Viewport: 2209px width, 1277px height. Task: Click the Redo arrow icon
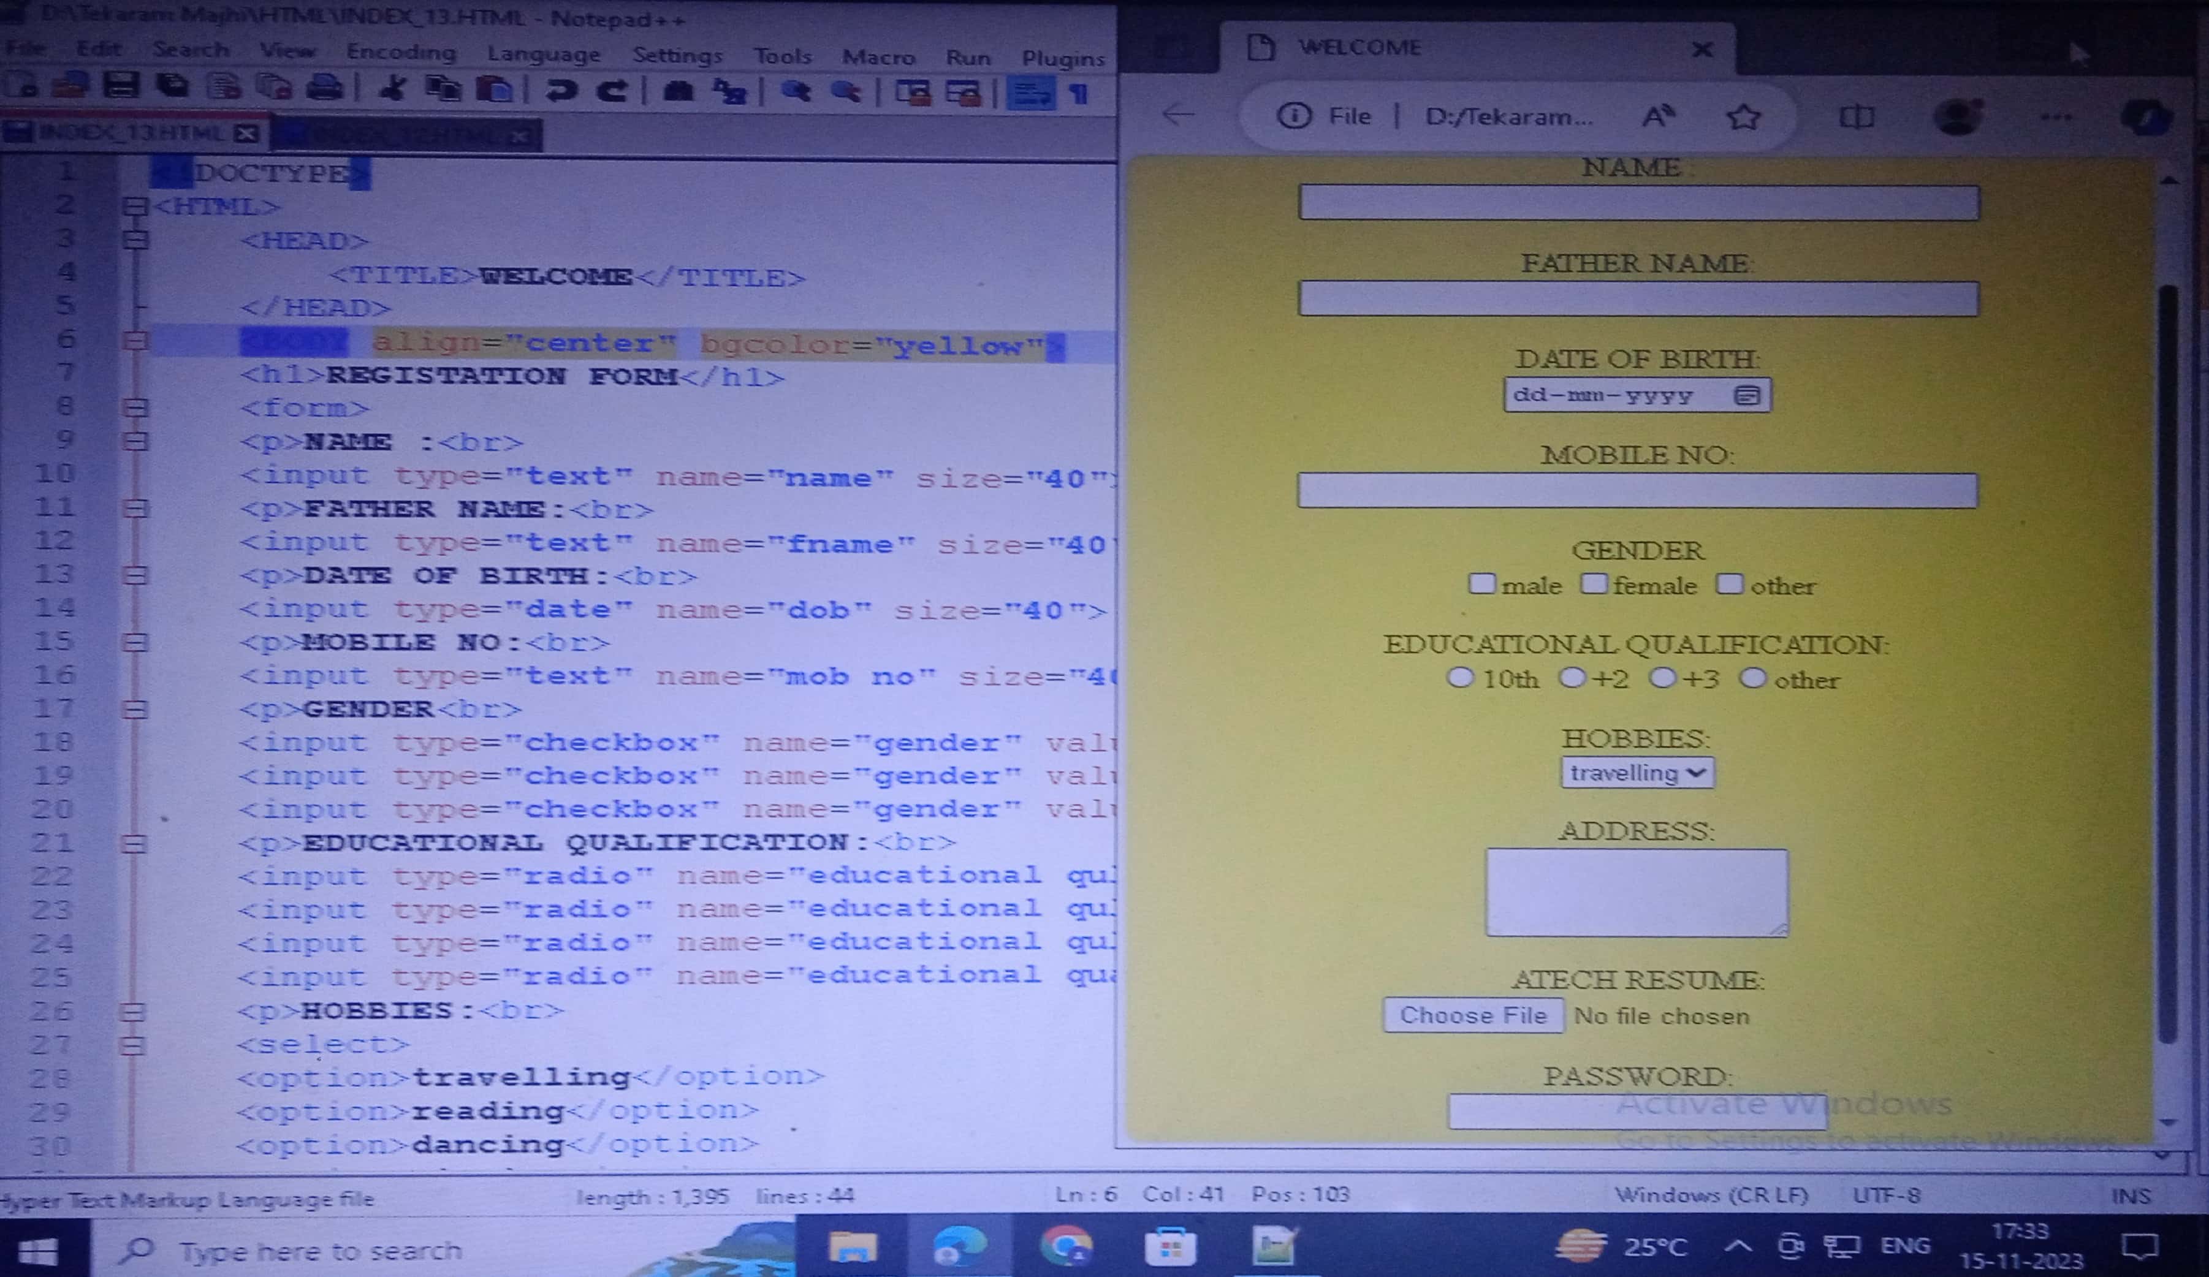(x=612, y=90)
